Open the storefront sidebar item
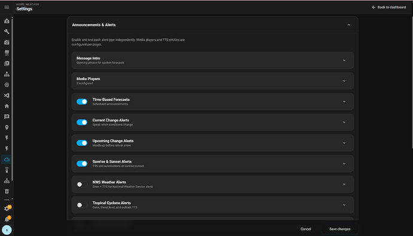 [7, 53]
